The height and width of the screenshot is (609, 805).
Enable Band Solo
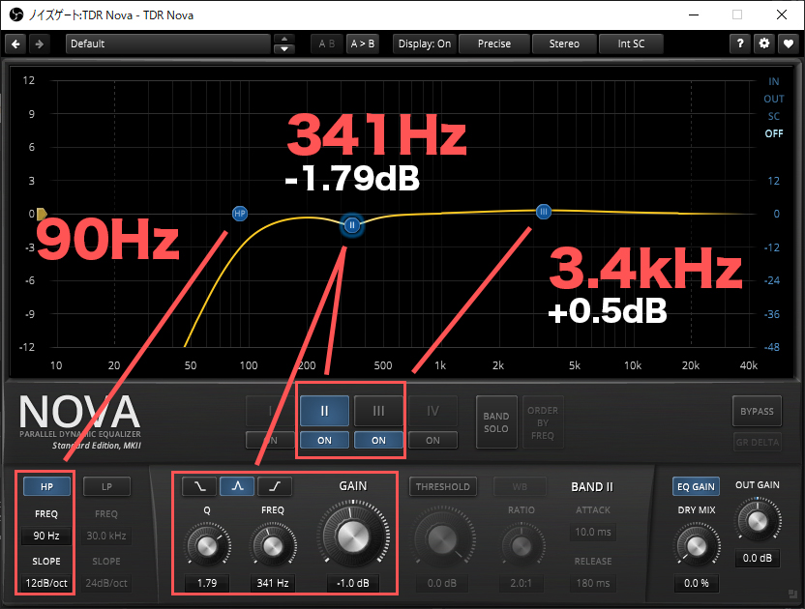(496, 422)
